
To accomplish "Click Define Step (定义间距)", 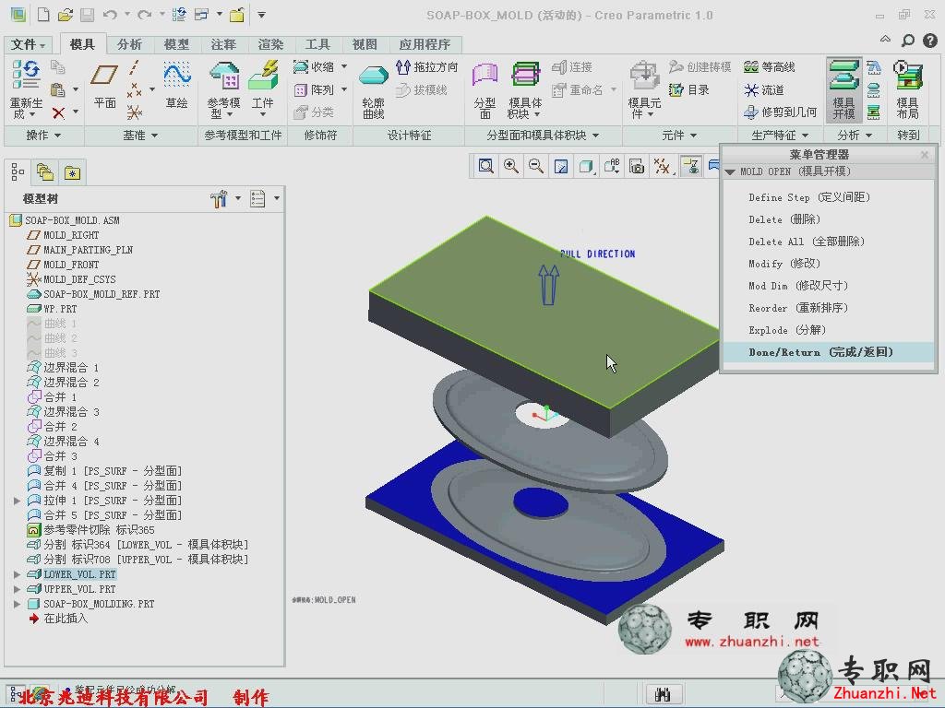I will 809,197.
